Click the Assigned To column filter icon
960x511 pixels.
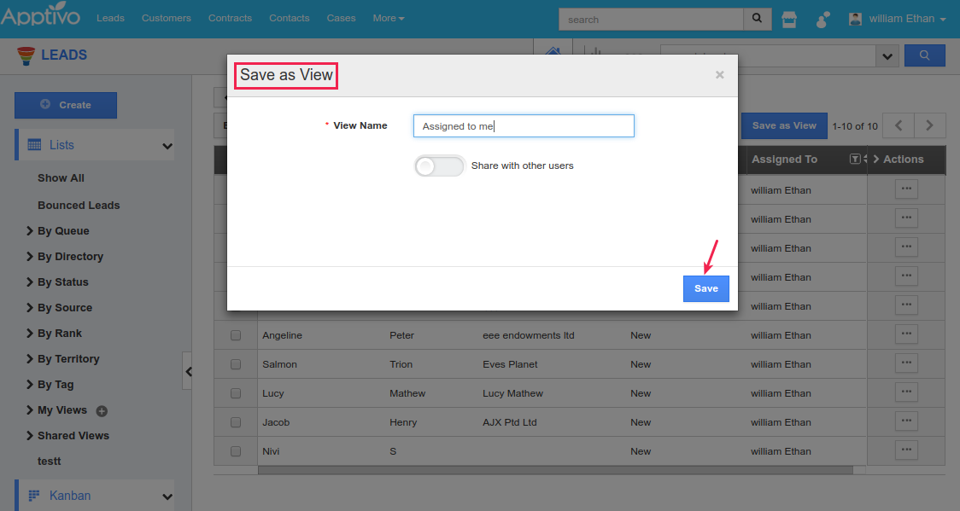pos(855,160)
